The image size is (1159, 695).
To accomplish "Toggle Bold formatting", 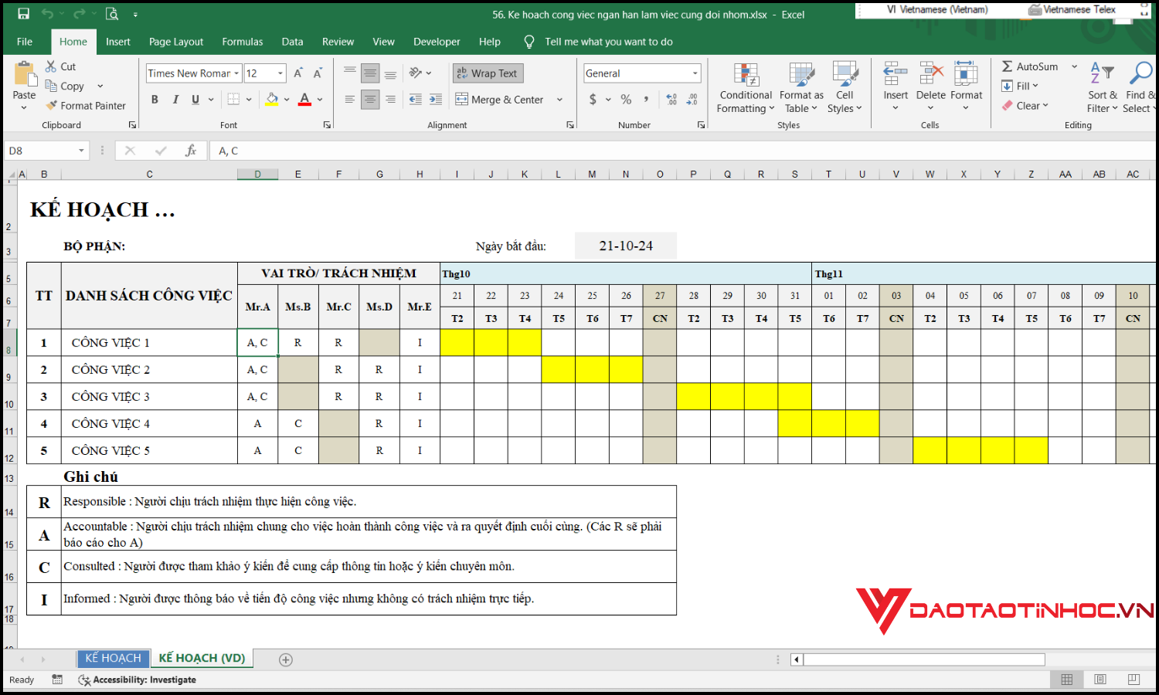I will pyautogui.click(x=155, y=100).
